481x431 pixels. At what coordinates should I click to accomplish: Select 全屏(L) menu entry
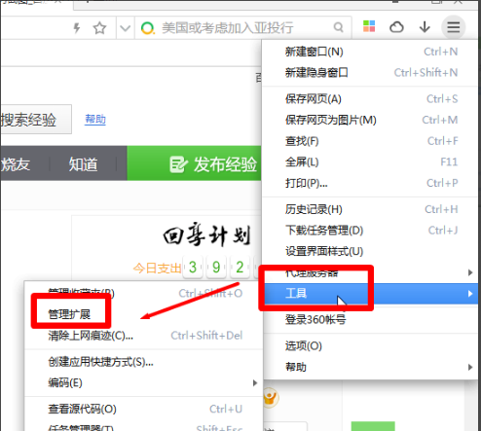tap(370, 162)
